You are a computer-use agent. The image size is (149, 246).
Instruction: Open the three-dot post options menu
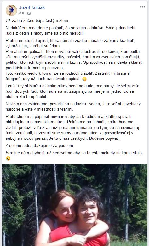[x=142, y=7]
